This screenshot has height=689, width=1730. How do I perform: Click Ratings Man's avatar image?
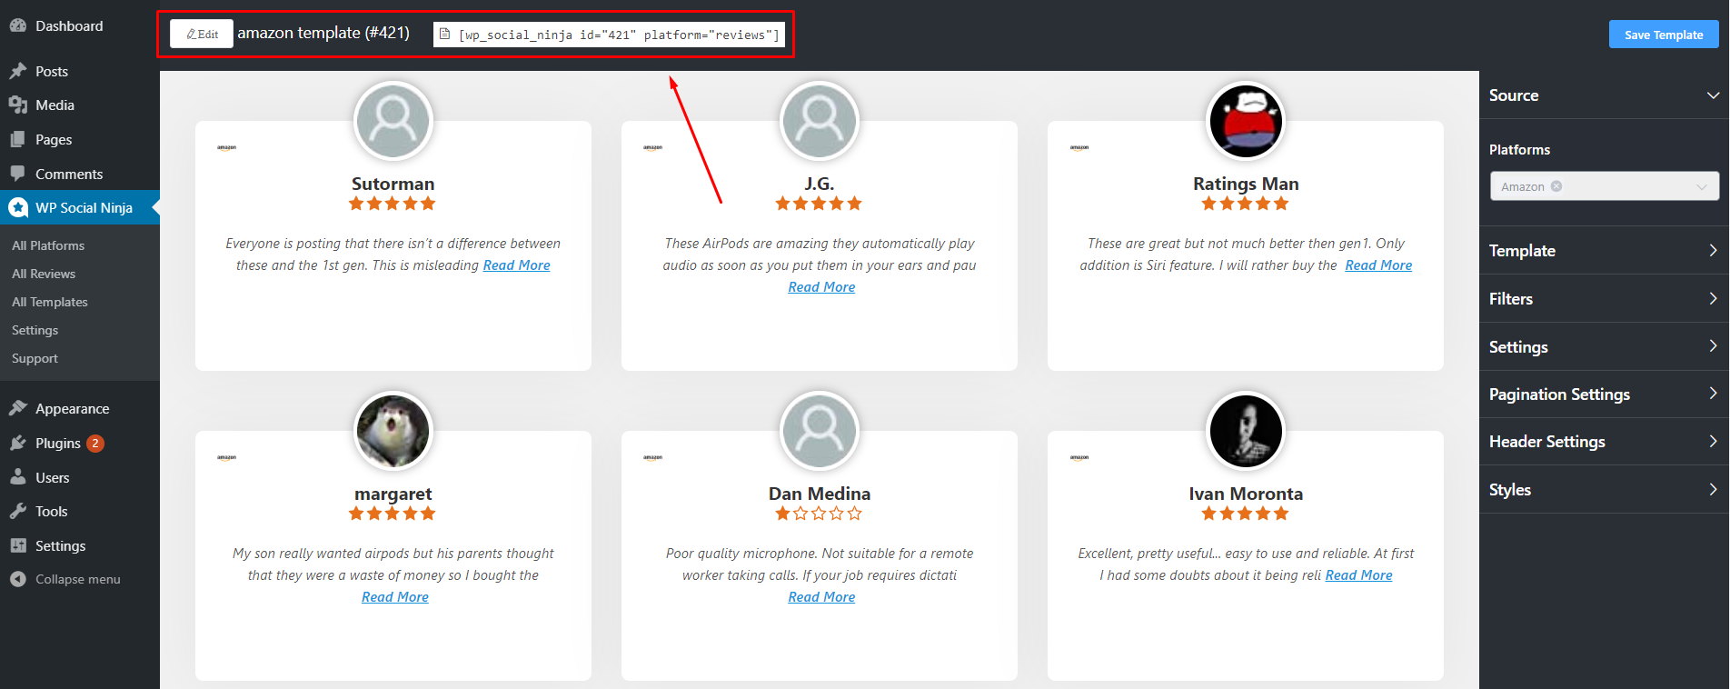[1246, 121]
